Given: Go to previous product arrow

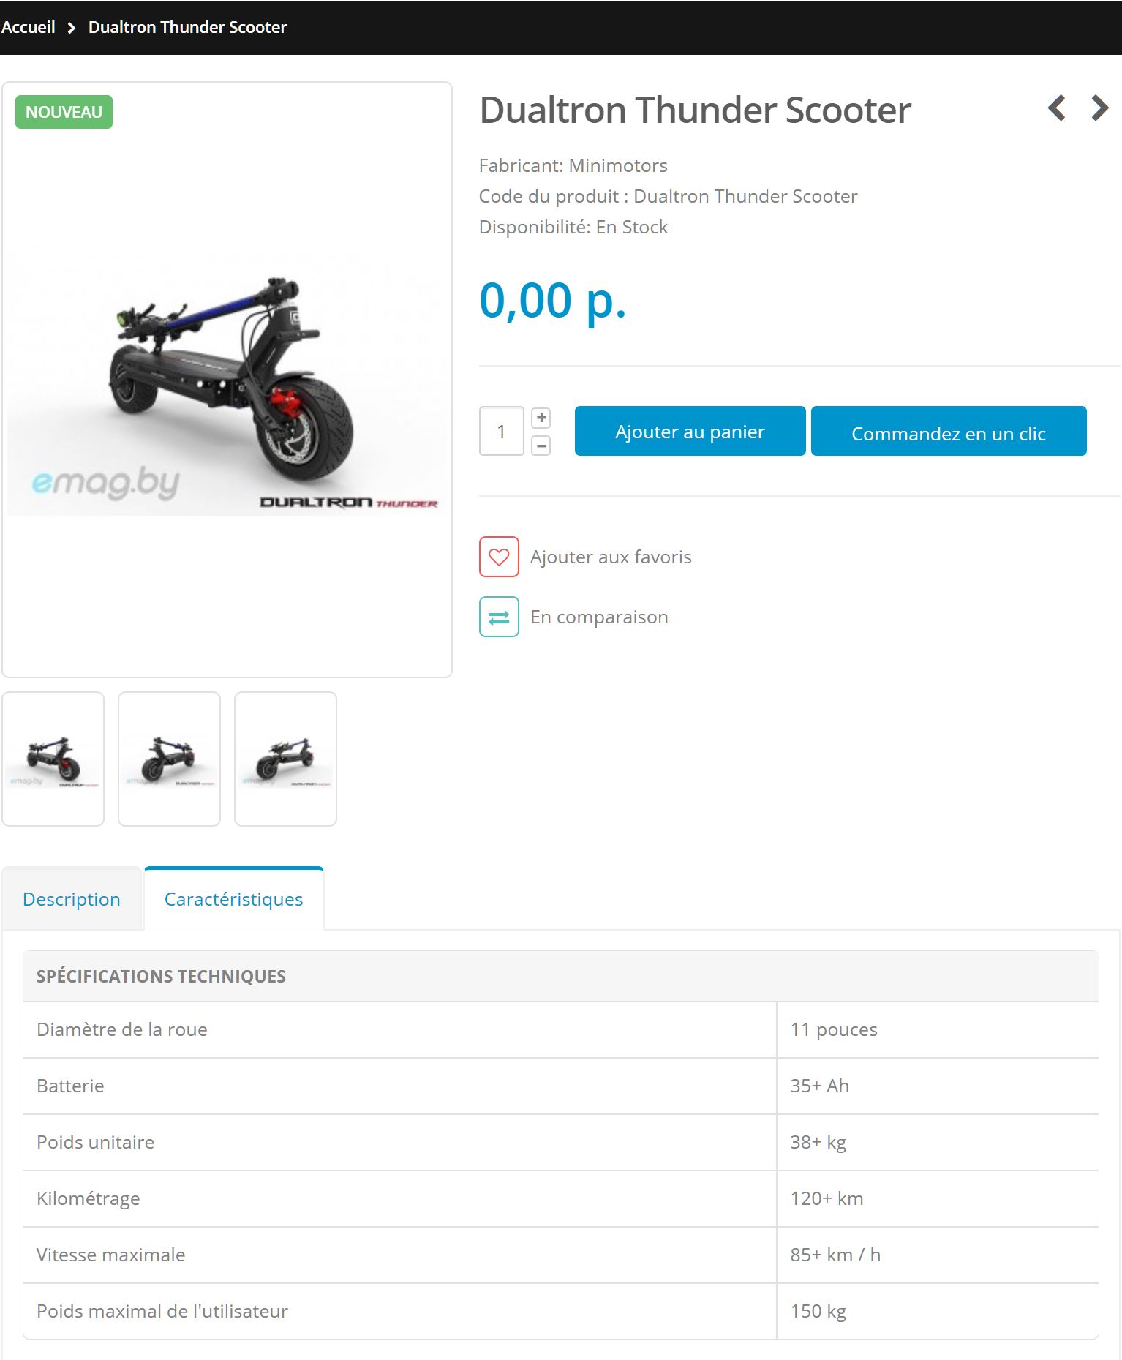Looking at the screenshot, I should (x=1056, y=108).
